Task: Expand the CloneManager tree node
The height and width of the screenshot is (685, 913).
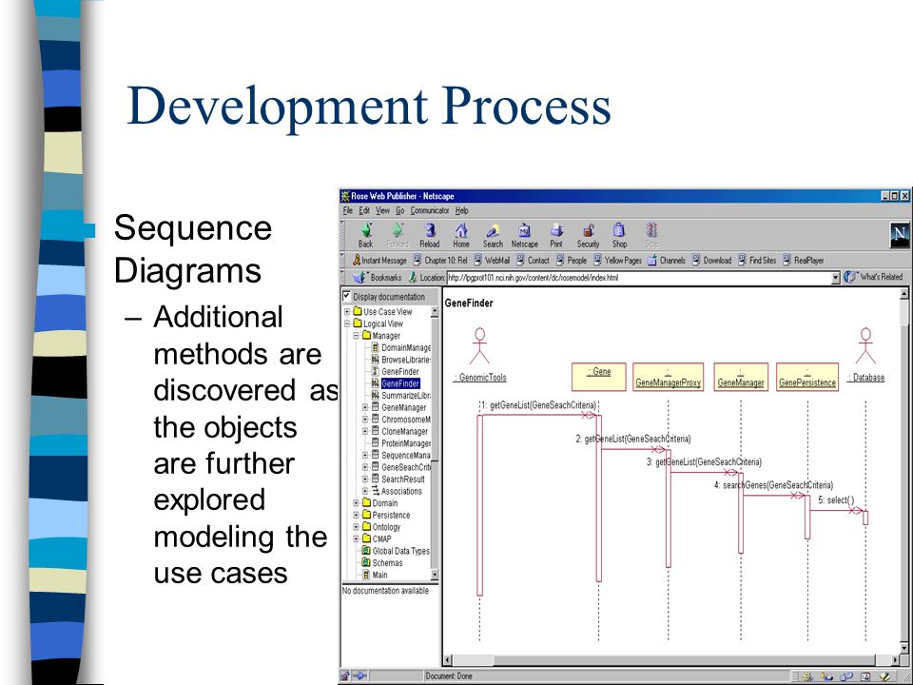Action: click(x=365, y=431)
